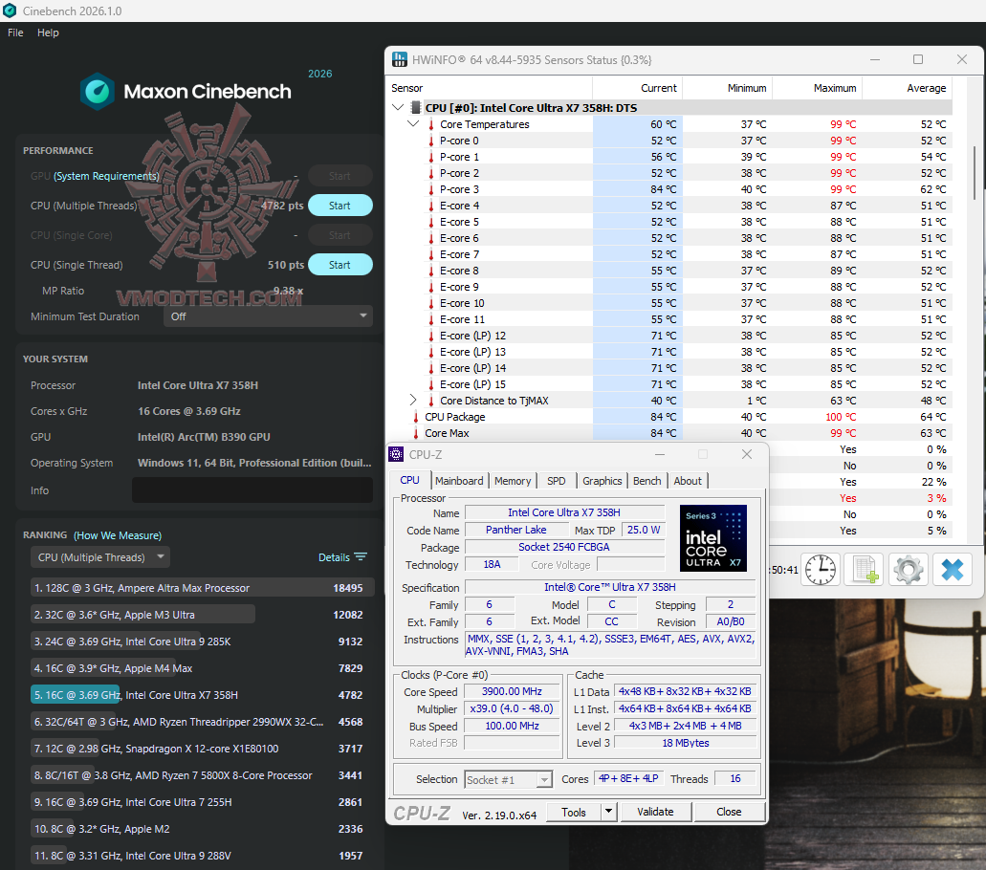Screen dimensions: 986x870
Task: Click the CPU-Z app icon in title bar
Action: [x=396, y=454]
